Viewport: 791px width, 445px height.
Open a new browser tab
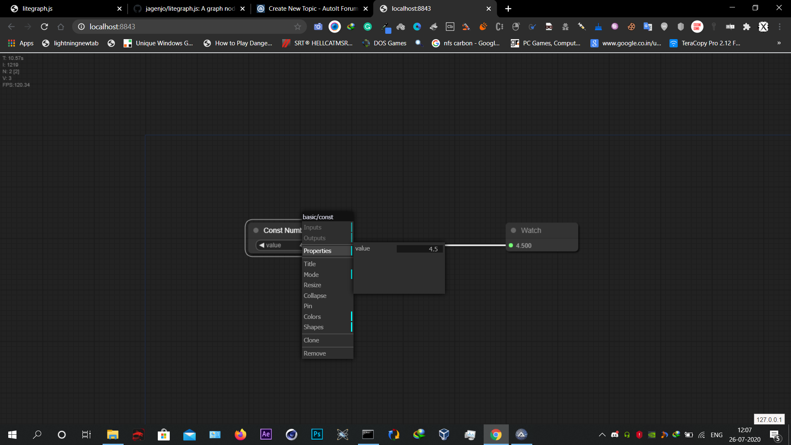(508, 9)
